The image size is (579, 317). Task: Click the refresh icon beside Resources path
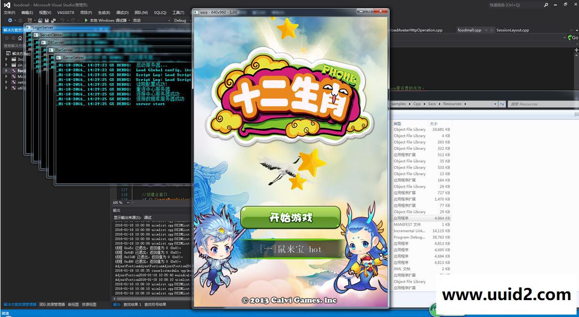click(502, 104)
